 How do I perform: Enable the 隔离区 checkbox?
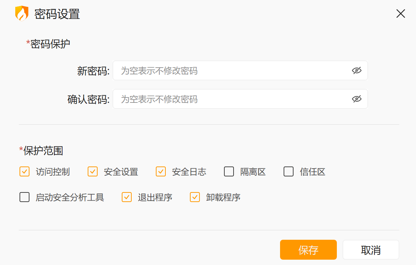click(229, 172)
